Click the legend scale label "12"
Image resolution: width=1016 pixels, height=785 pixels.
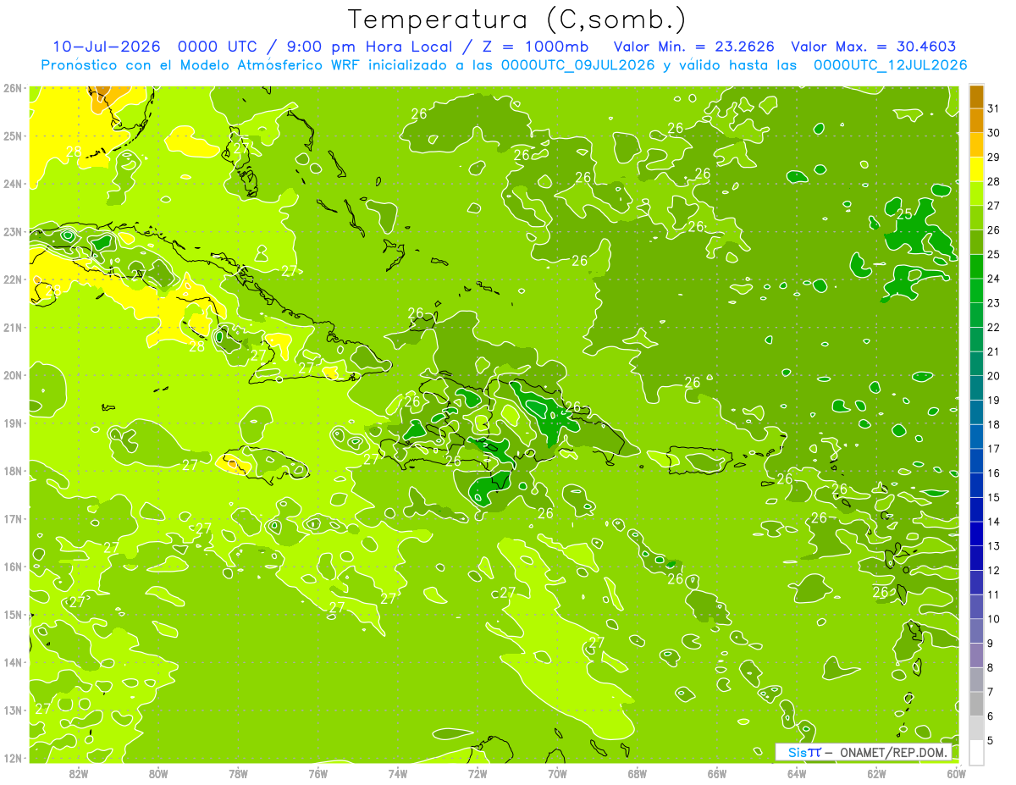(x=994, y=570)
